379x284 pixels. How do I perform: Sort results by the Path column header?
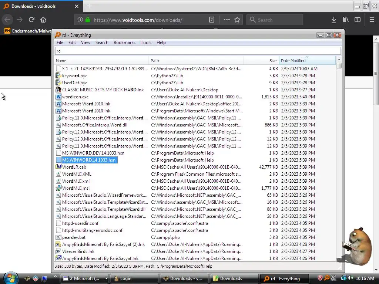tap(196, 61)
